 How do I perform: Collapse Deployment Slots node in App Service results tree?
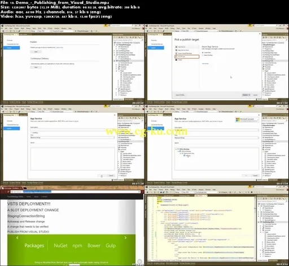pyautogui.click(x=181, y=153)
